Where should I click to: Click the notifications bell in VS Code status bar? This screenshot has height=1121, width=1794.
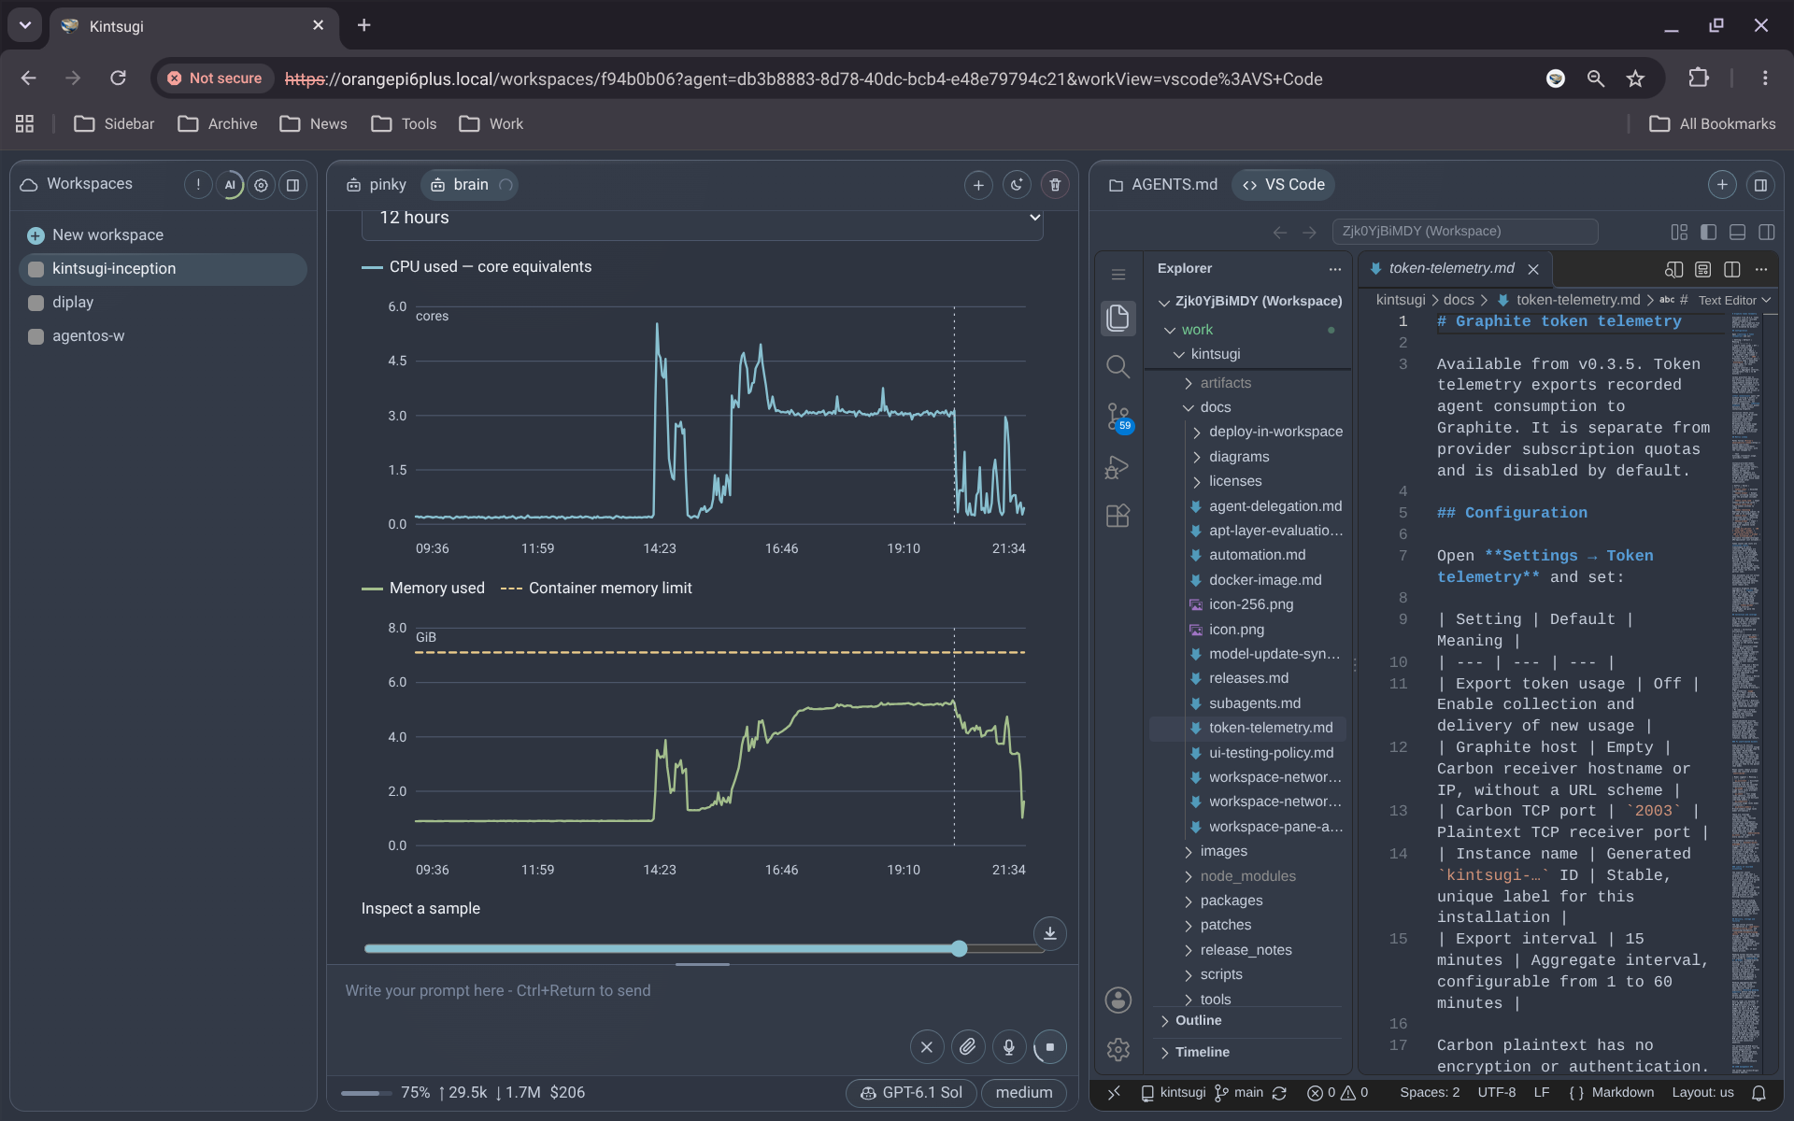[x=1758, y=1093]
